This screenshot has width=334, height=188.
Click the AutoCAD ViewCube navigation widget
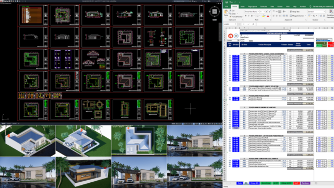(214, 11)
